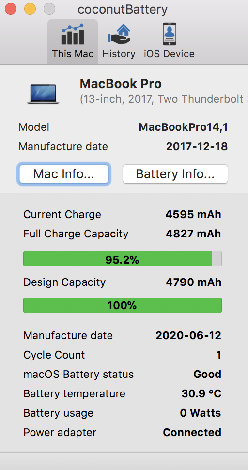Viewport: 248px width, 470px height.
Task: Click the MacBook Pro title text
Action: pos(121,84)
